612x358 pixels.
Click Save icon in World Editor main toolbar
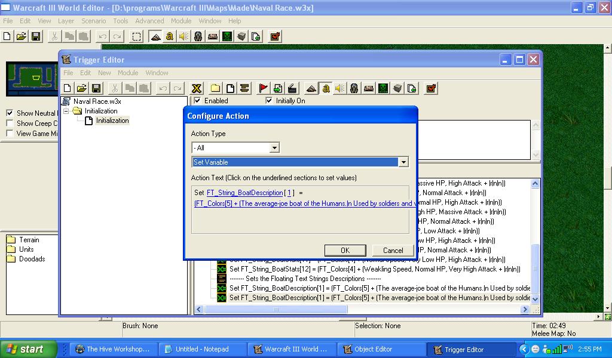point(36,36)
